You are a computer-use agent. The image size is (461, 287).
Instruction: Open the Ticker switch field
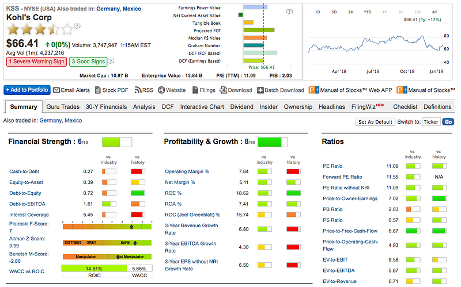[x=431, y=122]
